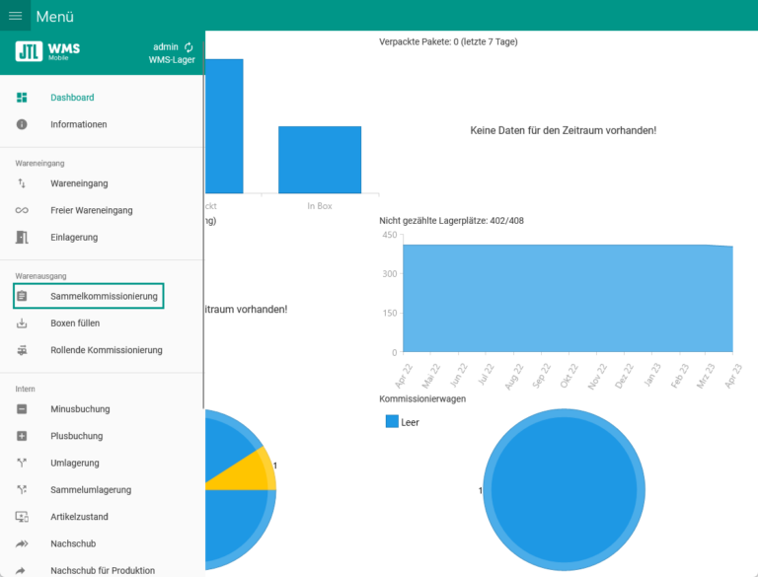The image size is (758, 577).
Task: Click the Plusbuchung plus icon
Action: point(22,436)
